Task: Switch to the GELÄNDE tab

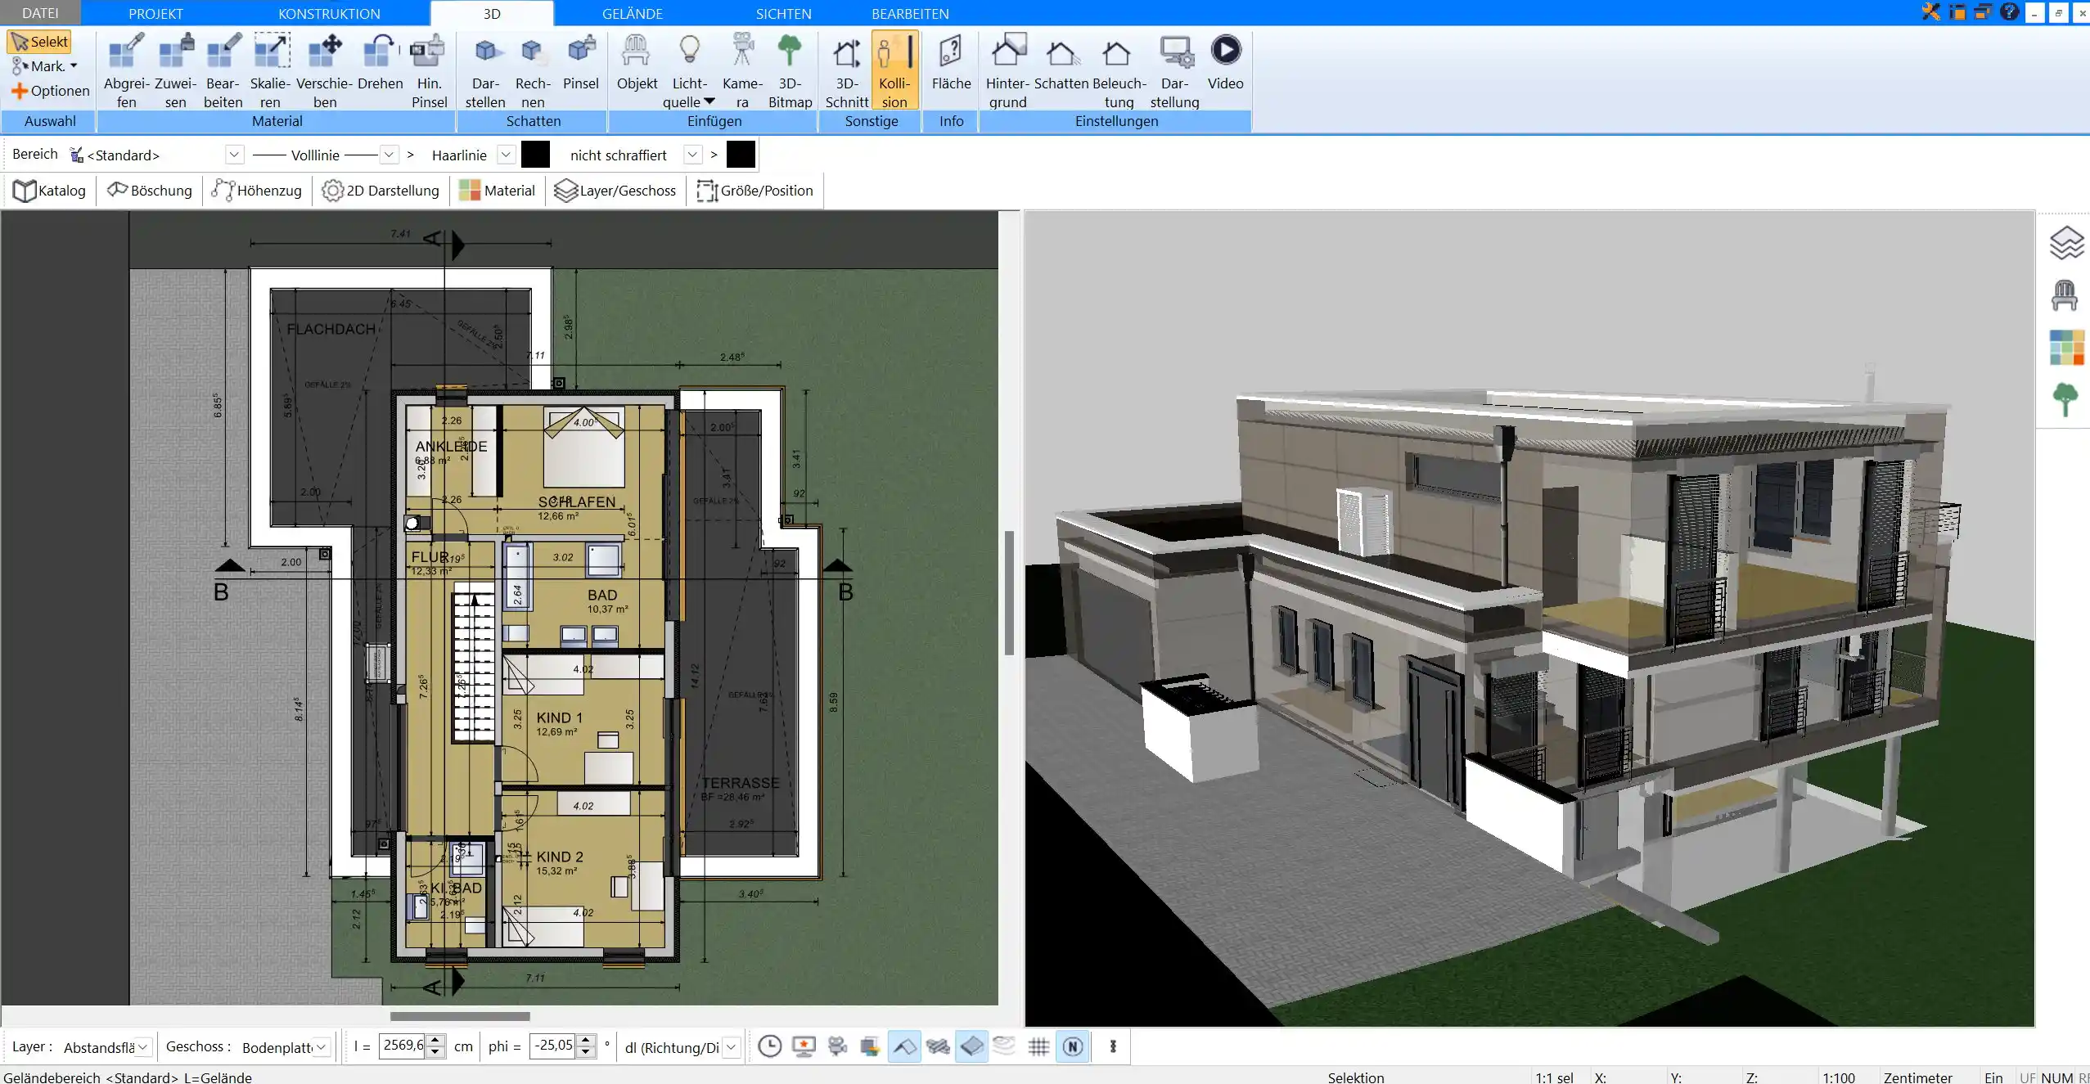Action: pos(633,13)
